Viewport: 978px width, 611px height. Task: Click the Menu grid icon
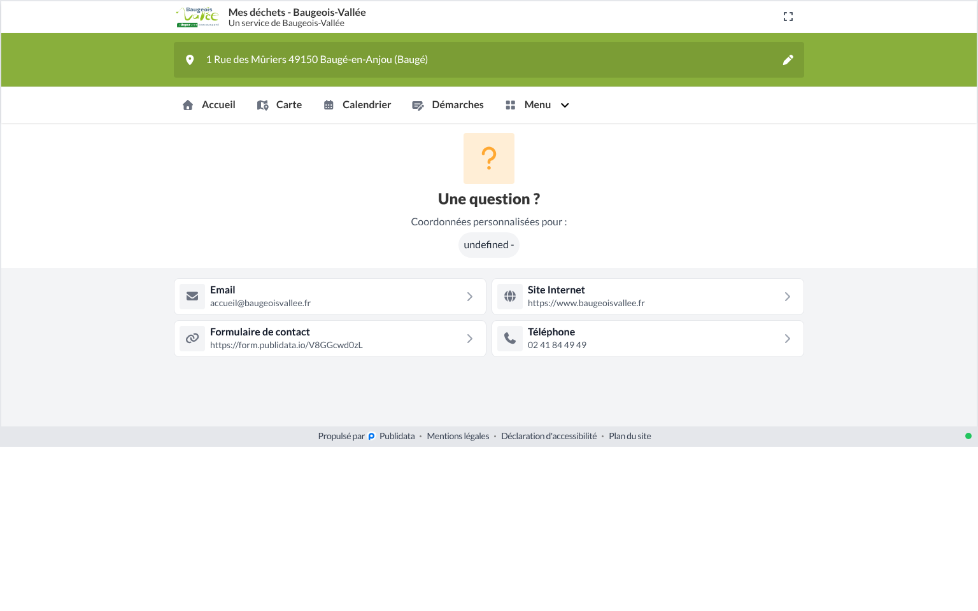[511, 105]
